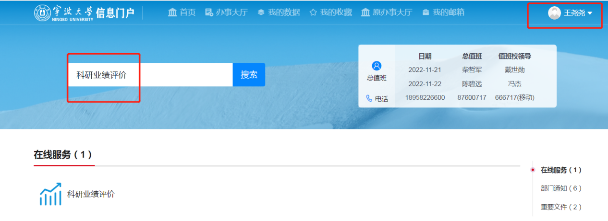
Task: Click the Ningbo University logo
Action: point(43,13)
